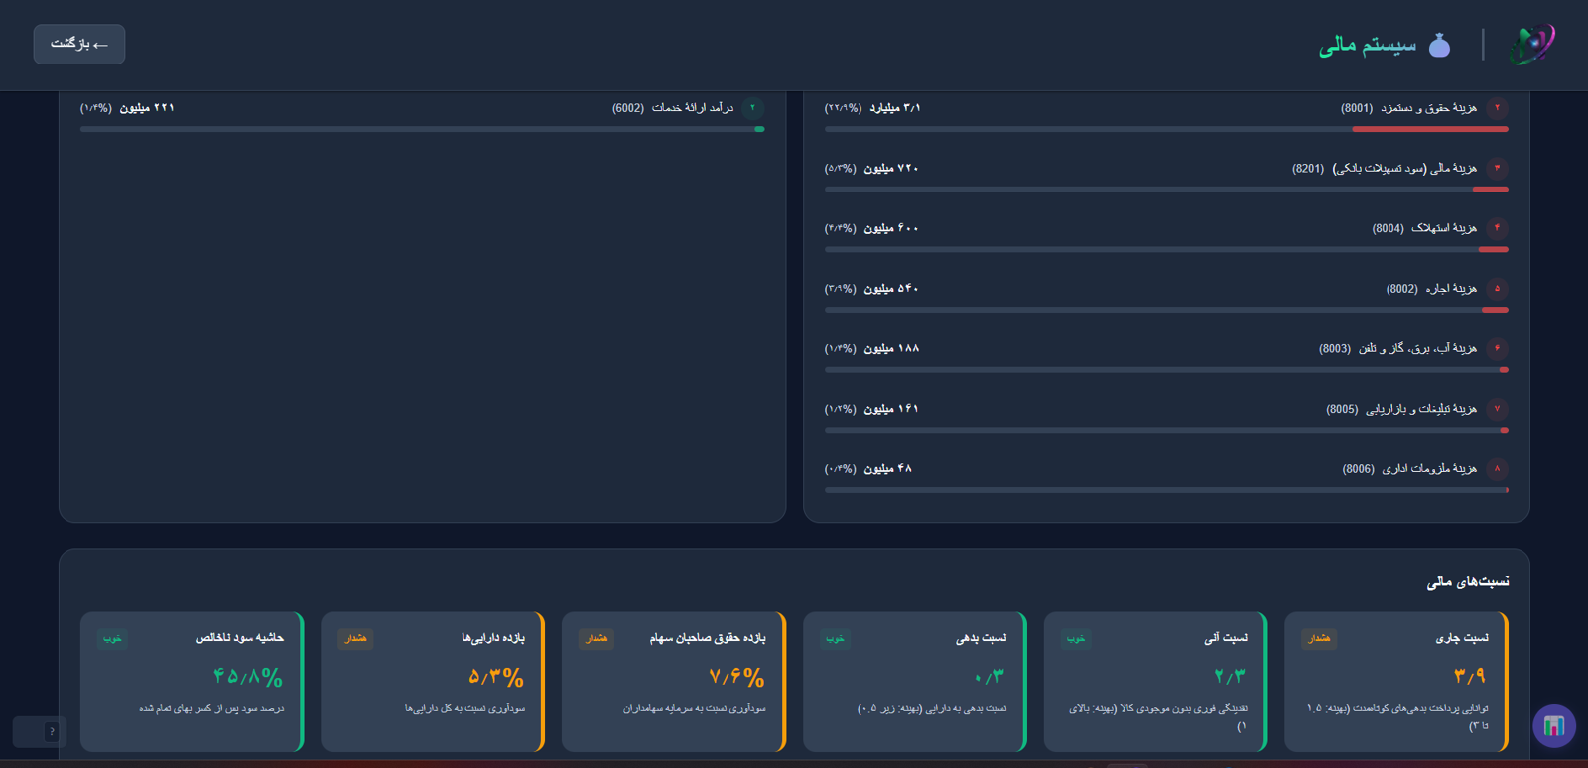This screenshot has width=1588, height=768.
Task: Select the نسبت بدهی ratio card
Action: tap(914, 682)
